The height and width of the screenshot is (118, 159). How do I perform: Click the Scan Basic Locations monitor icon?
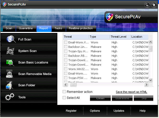pyautogui.click(x=10, y=63)
